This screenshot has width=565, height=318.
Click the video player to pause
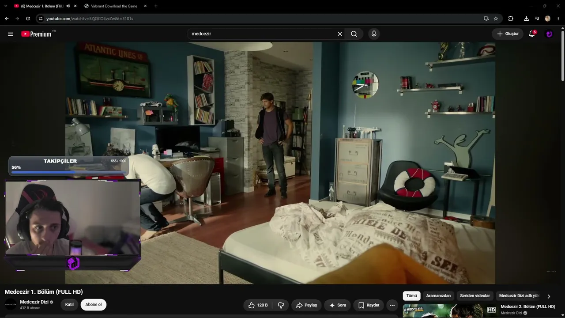point(280,163)
